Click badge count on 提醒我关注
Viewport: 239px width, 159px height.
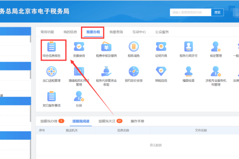119,121
